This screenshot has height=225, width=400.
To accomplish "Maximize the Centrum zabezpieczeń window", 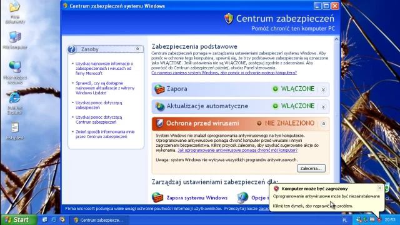I will click(x=326, y=6).
